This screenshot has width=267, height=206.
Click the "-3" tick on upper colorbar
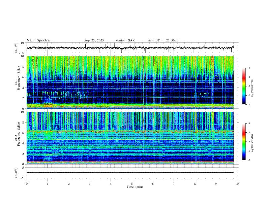pyautogui.click(x=248, y=68)
